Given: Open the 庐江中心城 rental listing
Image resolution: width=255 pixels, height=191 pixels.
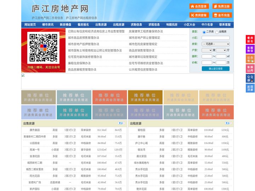Looking at the screenshot, I should (x=141, y=143).
